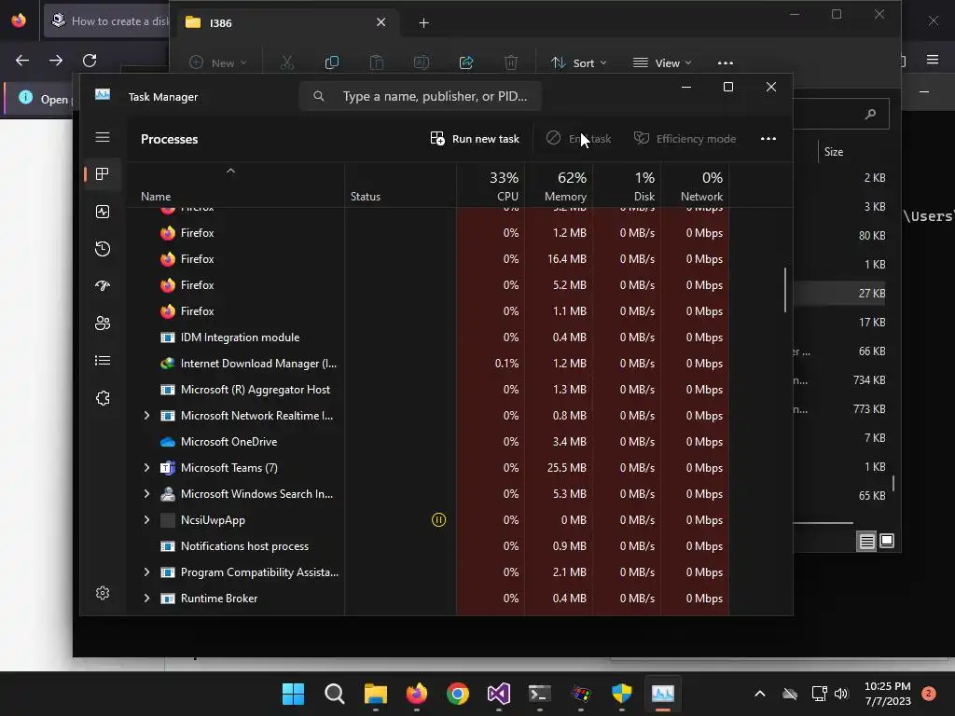Expand NcsiUwpApp process group

point(146,520)
